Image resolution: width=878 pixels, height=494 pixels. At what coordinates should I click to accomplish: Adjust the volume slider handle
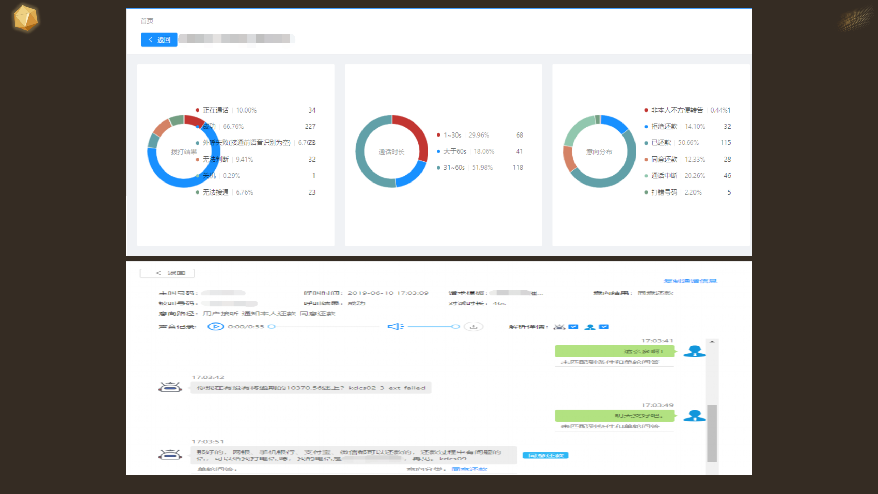click(455, 327)
